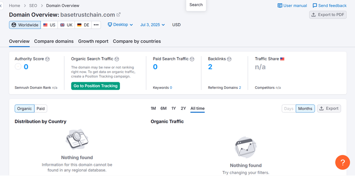
Task: Click globe info icon next to Authority Score
Action: (47, 59)
